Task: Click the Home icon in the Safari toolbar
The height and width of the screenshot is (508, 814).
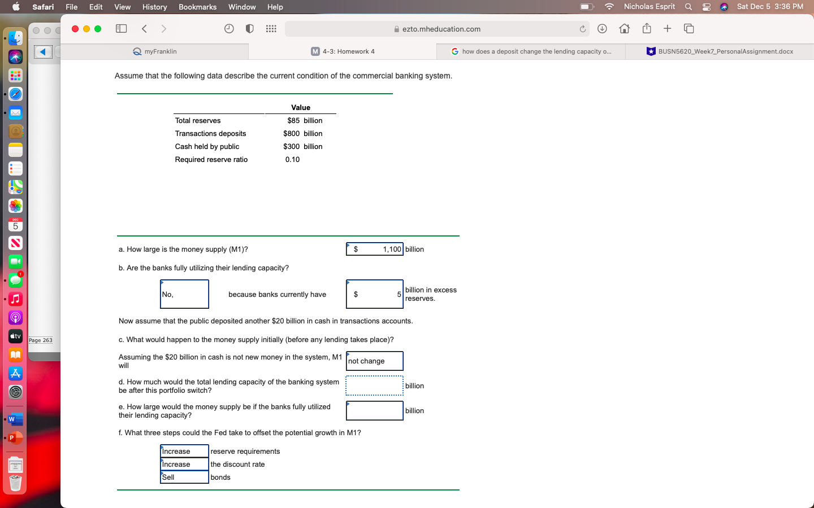Action: pyautogui.click(x=624, y=28)
